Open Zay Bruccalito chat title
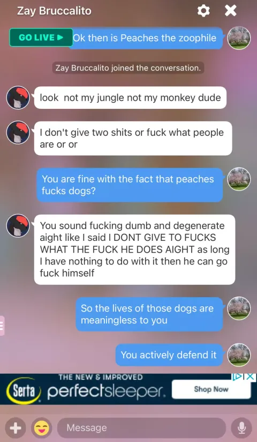Screen dimensions: 257x442 coord(54,11)
